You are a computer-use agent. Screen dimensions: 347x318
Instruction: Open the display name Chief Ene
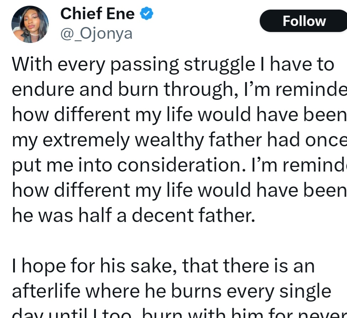coord(97,14)
